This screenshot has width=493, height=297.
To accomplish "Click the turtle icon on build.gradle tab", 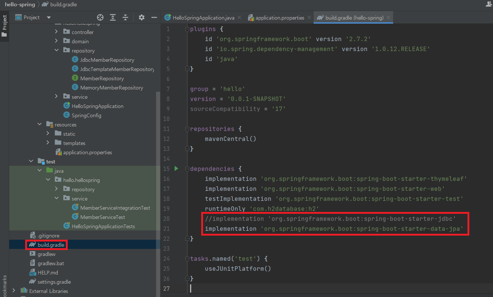I will point(320,18).
